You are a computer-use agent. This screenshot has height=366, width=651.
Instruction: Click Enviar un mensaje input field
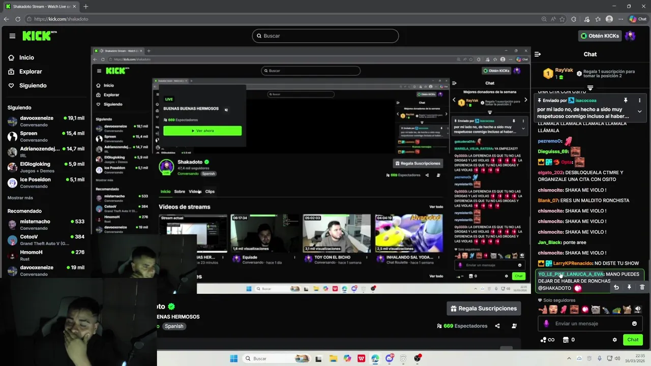point(590,324)
